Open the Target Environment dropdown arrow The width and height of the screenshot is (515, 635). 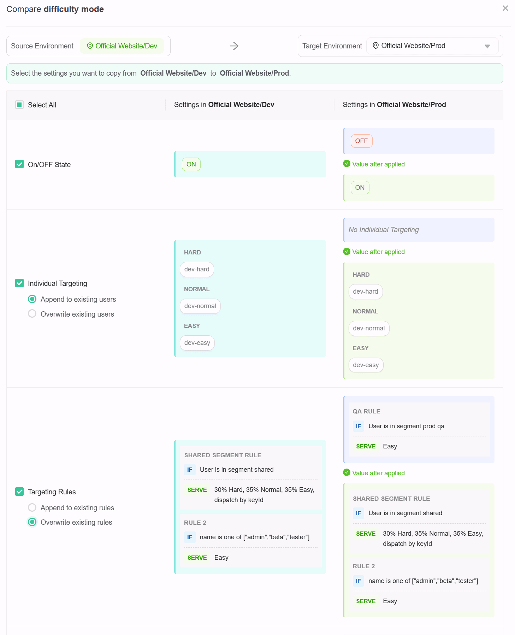(487, 46)
